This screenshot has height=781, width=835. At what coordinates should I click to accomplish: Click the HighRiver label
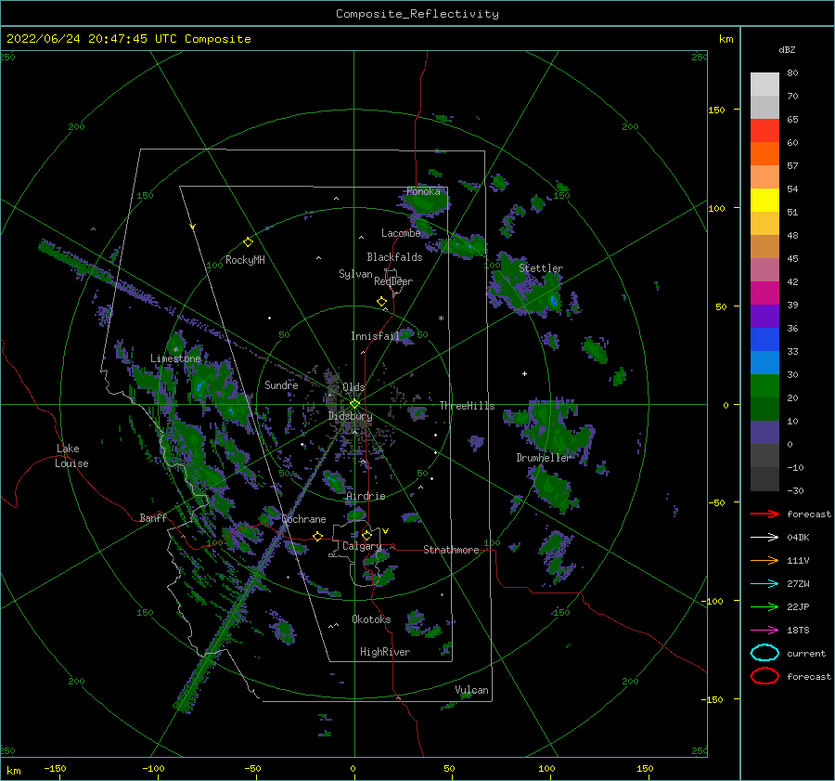[x=385, y=652]
